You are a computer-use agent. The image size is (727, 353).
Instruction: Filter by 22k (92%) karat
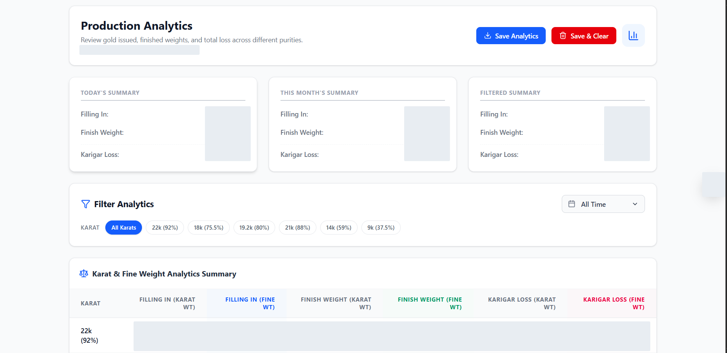(x=165, y=228)
